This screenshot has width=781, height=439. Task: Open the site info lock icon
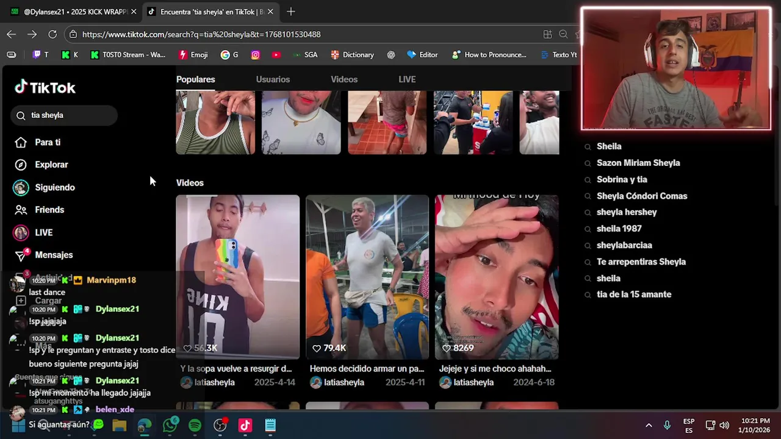point(73,34)
